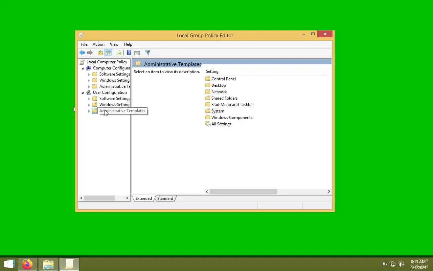Click the Computer Configuration computer icon

coord(89,68)
